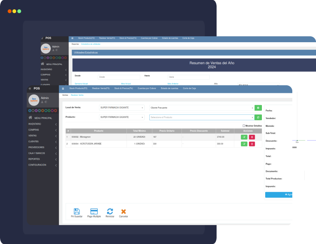The width and height of the screenshot is (316, 244).
Task: Click the Devs Systems avatar in front window
Action: 34,100
